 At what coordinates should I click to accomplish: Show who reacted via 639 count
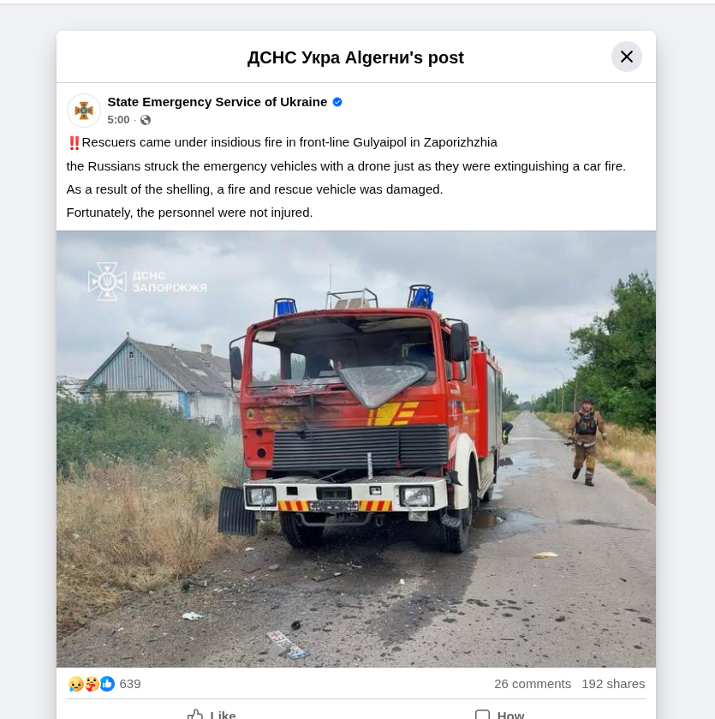pos(130,684)
